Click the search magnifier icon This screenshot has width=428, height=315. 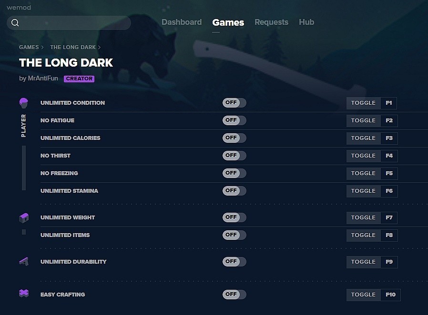coord(15,23)
